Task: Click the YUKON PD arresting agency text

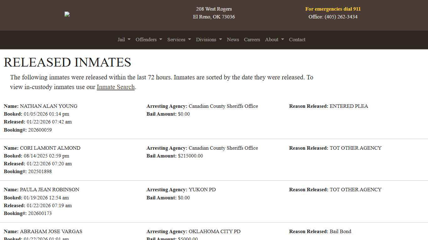Action: click(202, 190)
